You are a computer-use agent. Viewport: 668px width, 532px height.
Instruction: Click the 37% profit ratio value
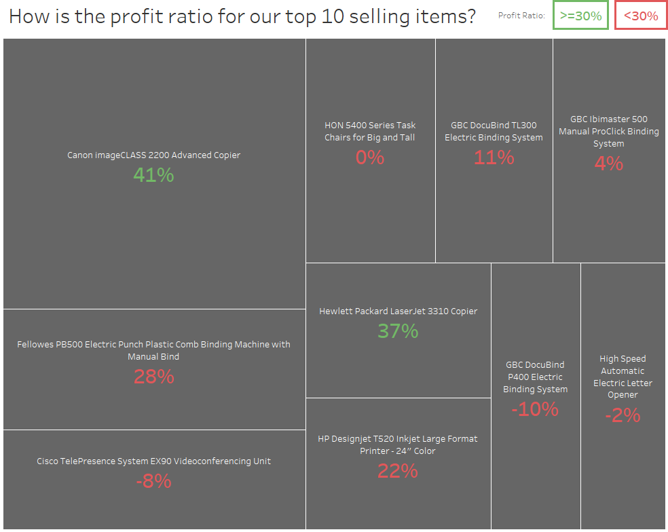point(398,331)
